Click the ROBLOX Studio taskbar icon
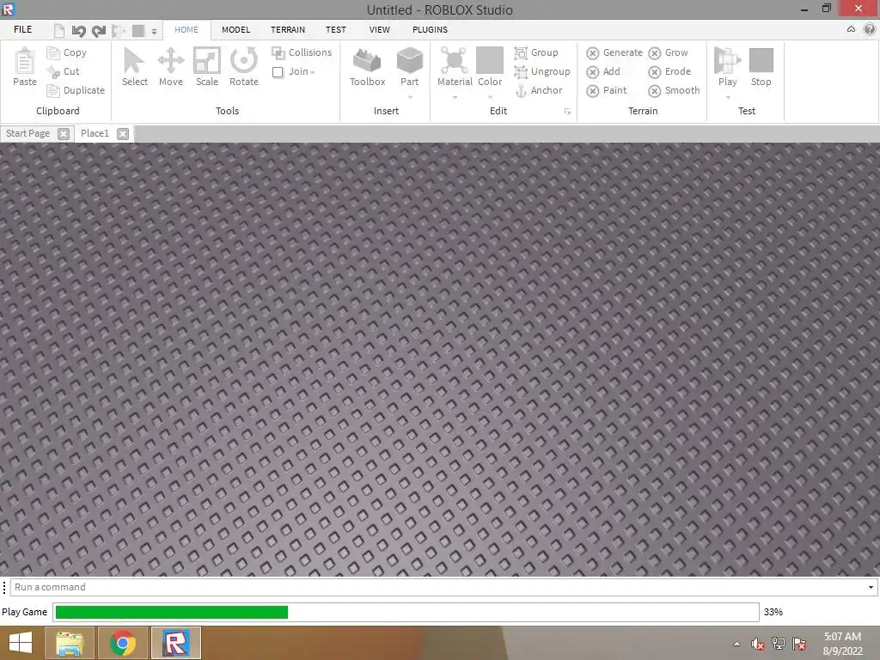880x660 pixels. [175, 643]
